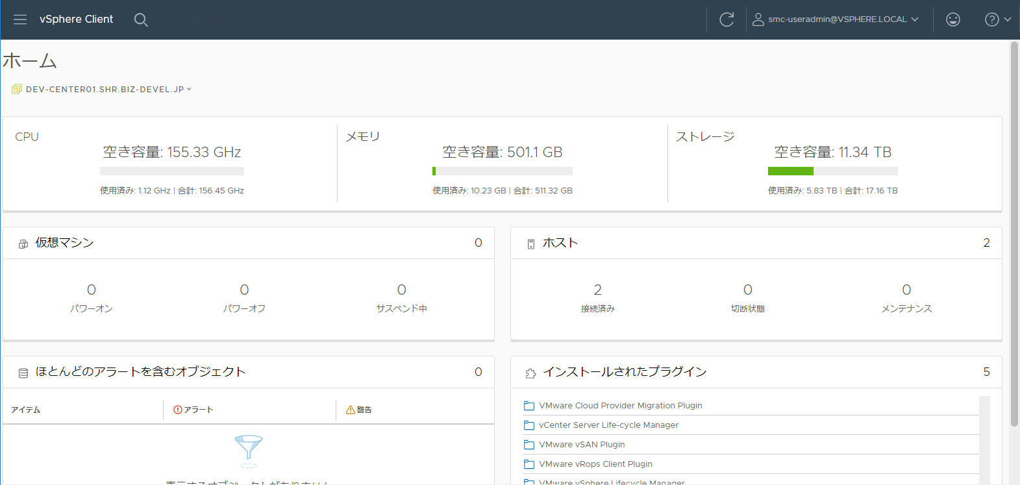Image resolution: width=1020 pixels, height=485 pixels.
Task: Open the help question-mark menu
Action: coord(998,19)
